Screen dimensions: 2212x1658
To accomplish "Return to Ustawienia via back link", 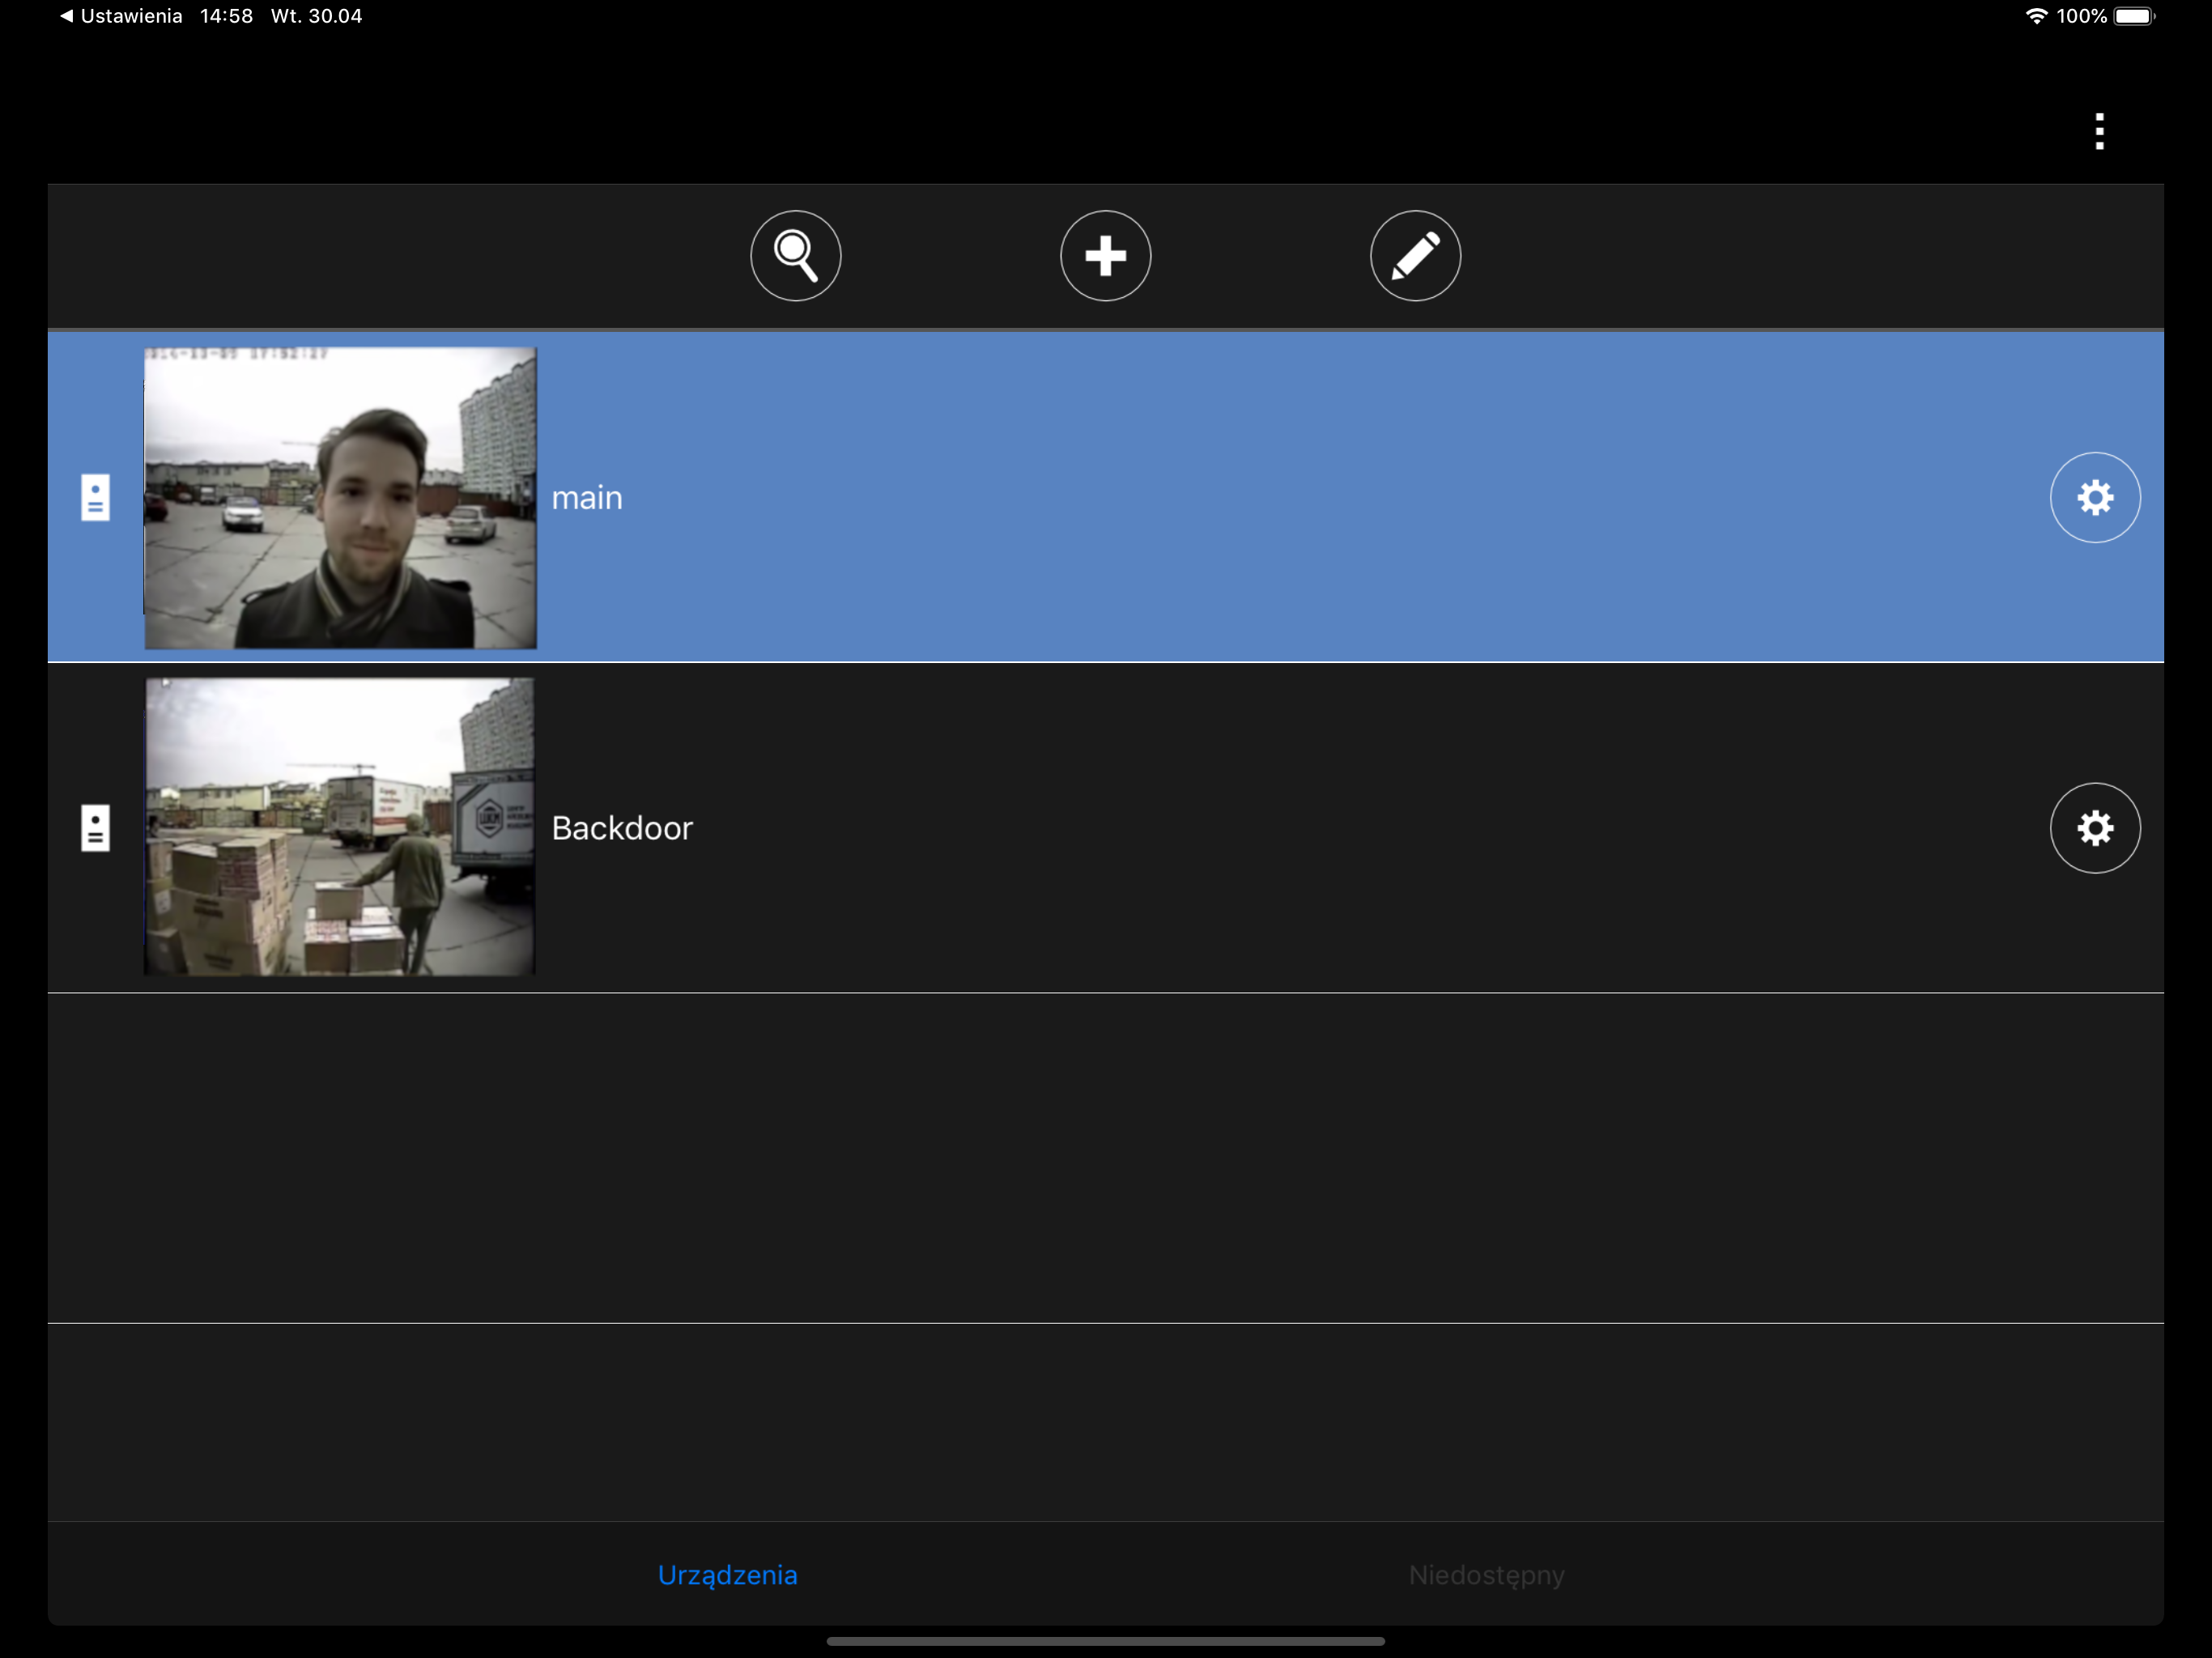I will [121, 16].
